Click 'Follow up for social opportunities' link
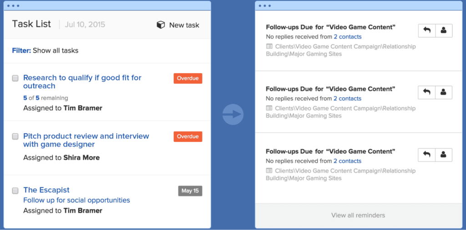466x230 pixels. coord(76,200)
